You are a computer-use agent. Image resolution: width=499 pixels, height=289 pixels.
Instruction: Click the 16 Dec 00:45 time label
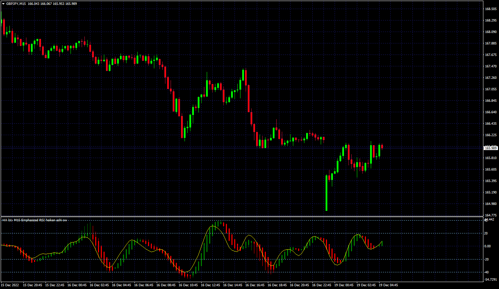point(77,285)
